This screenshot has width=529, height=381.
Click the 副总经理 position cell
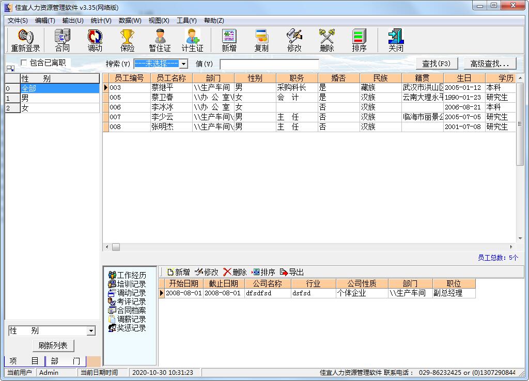coord(454,293)
